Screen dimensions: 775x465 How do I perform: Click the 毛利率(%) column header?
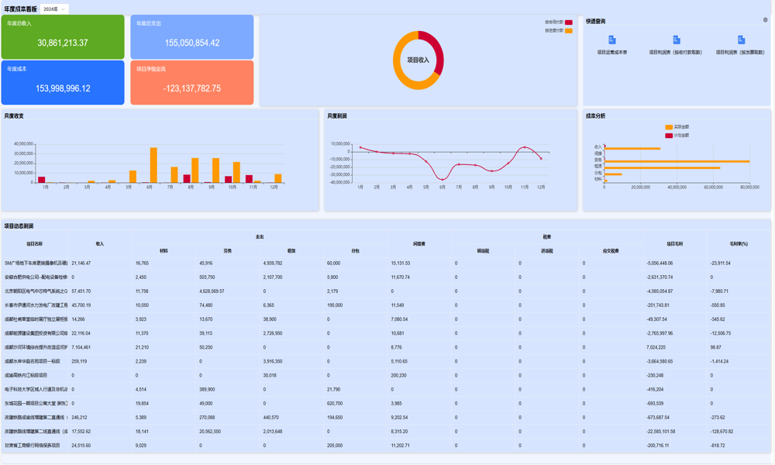click(739, 243)
